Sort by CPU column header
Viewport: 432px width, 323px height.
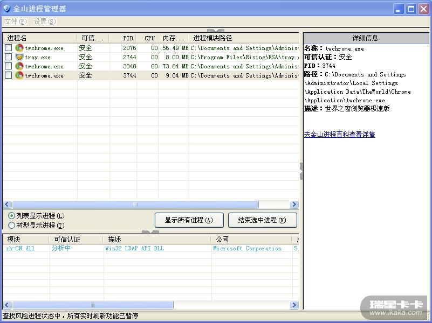(148, 38)
